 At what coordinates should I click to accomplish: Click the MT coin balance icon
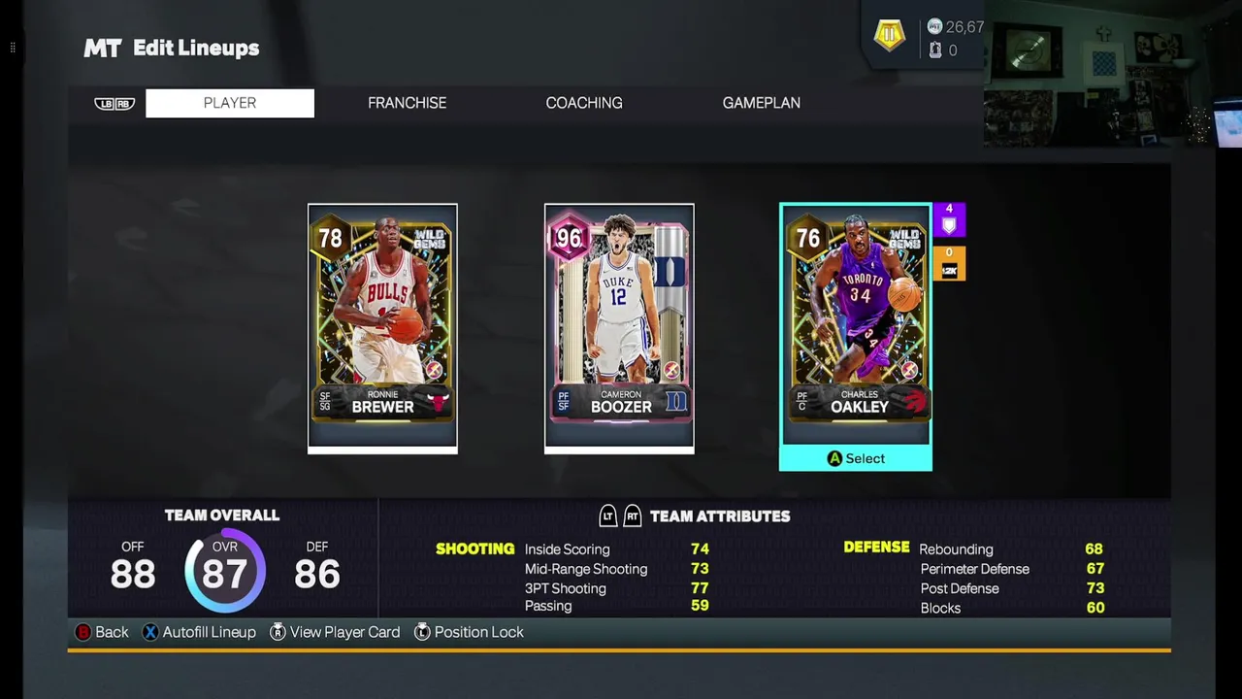click(x=934, y=27)
